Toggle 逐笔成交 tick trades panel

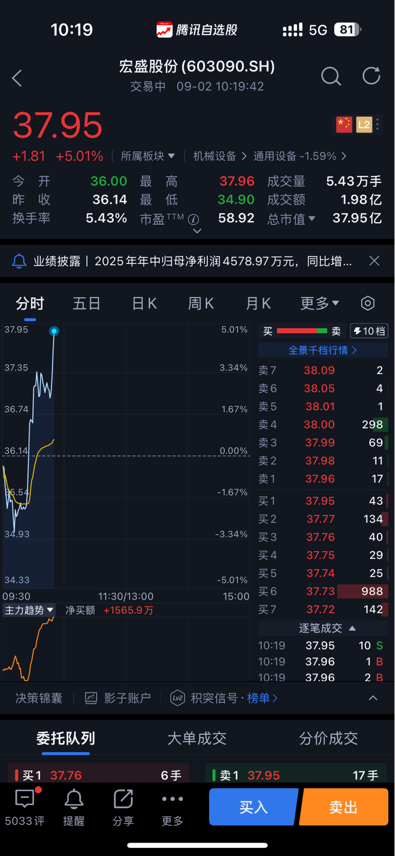click(327, 628)
